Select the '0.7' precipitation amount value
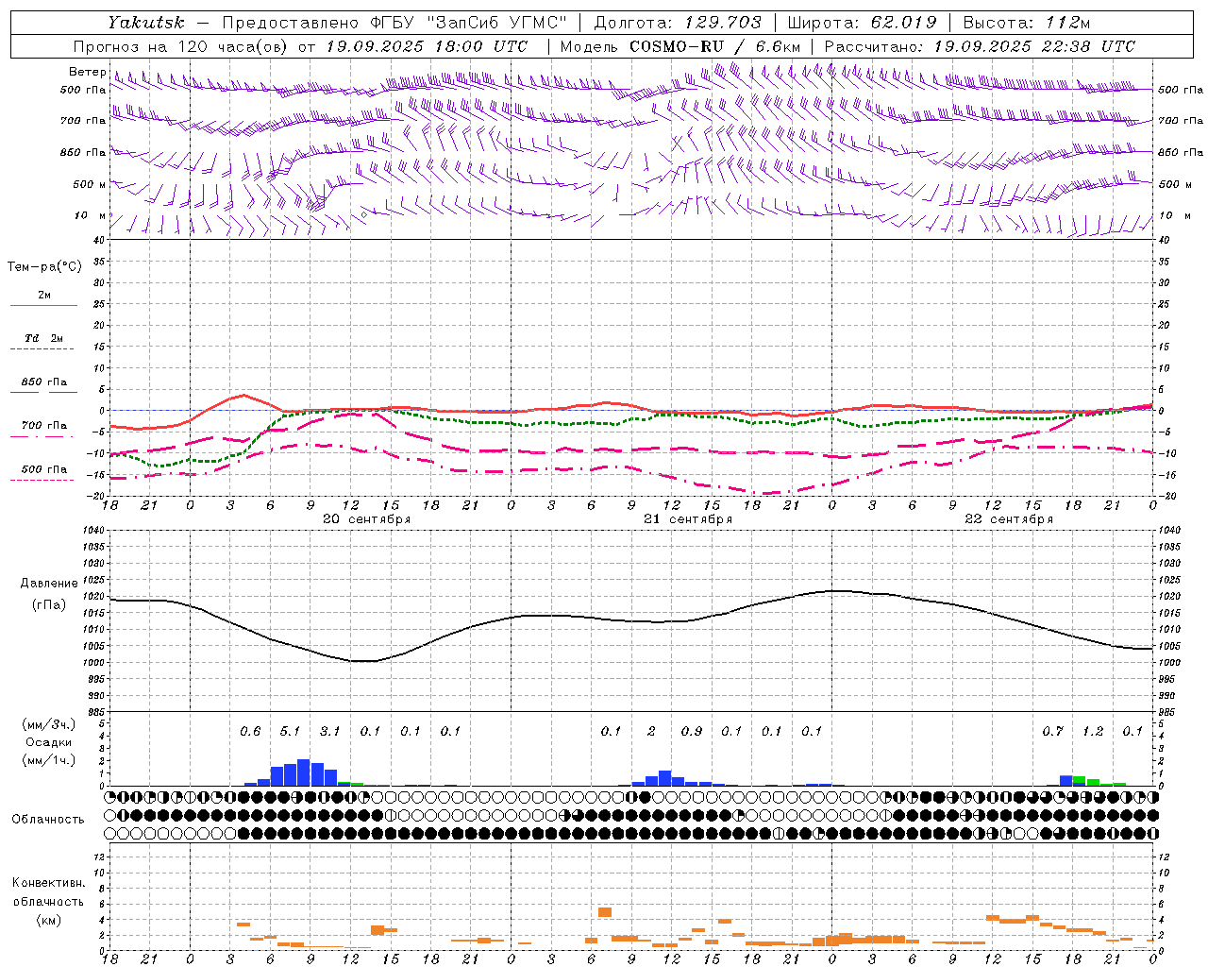This screenshot has height=967, width=1208. coord(1052,731)
